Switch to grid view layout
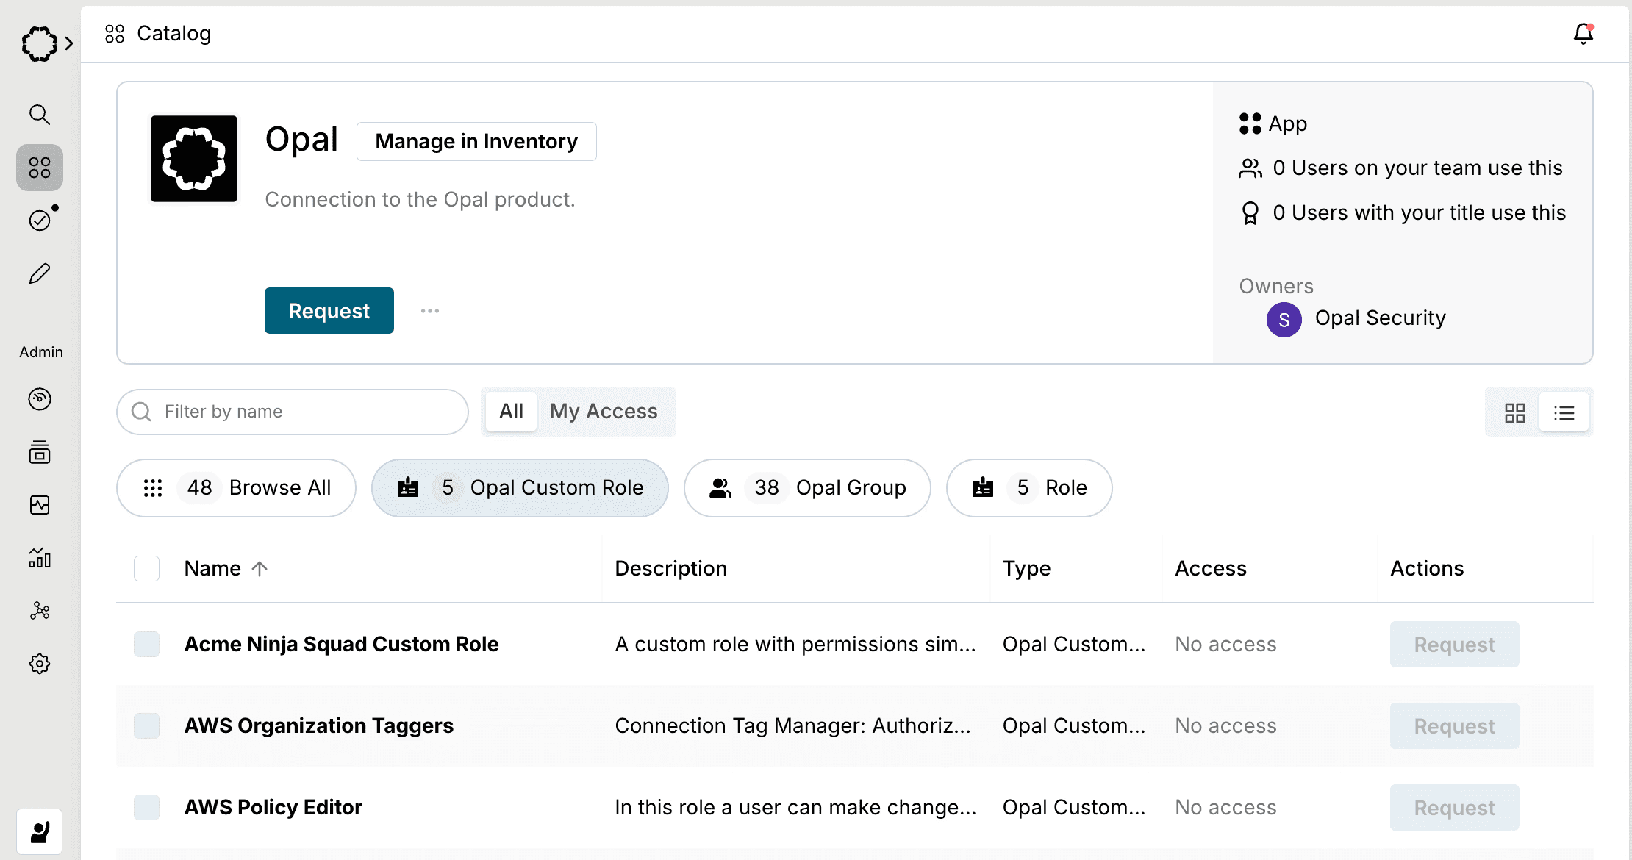1632x860 pixels. 1515,412
